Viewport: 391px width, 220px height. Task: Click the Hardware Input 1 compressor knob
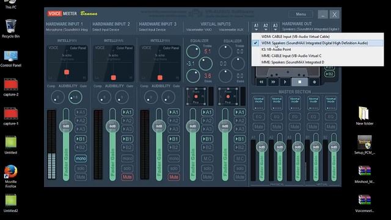[x=57, y=97]
